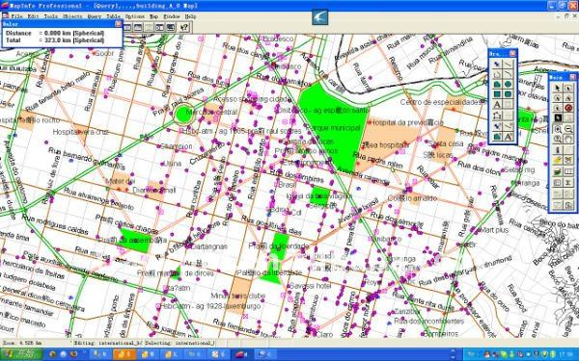Open the Query menu

click(95, 16)
